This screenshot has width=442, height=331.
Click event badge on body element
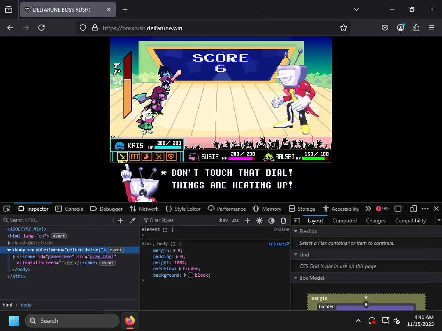(116, 250)
